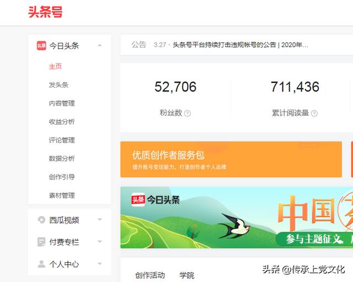
Task: Open 素材管理 in the sidebar
Action: 62,196
